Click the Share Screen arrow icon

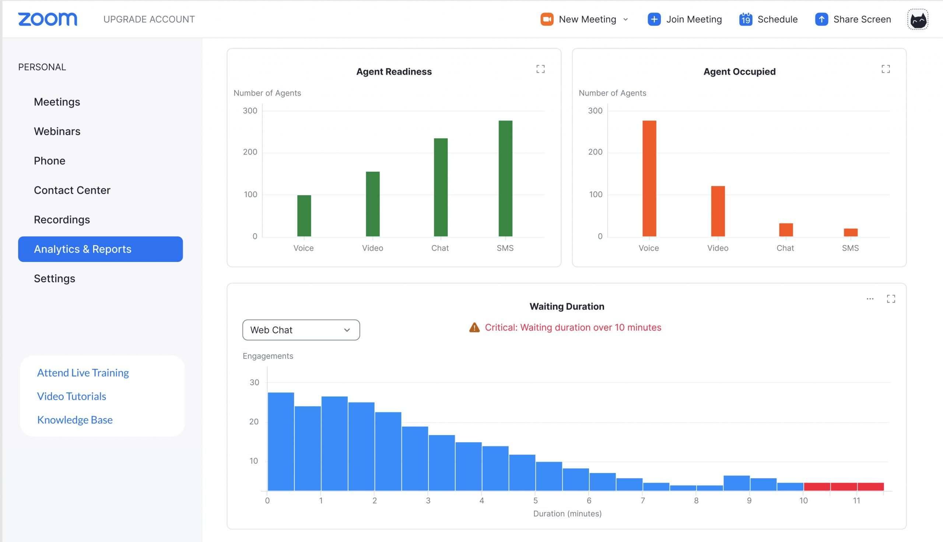pos(821,20)
